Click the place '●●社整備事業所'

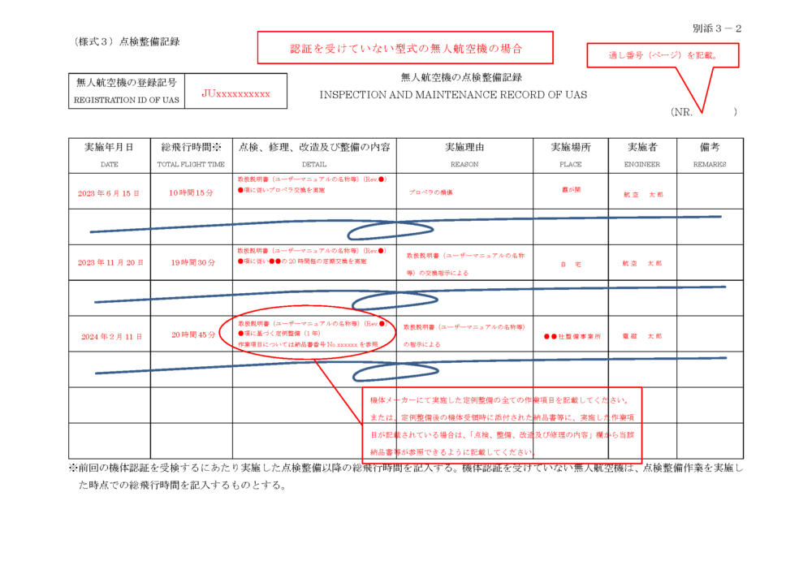tap(572, 336)
